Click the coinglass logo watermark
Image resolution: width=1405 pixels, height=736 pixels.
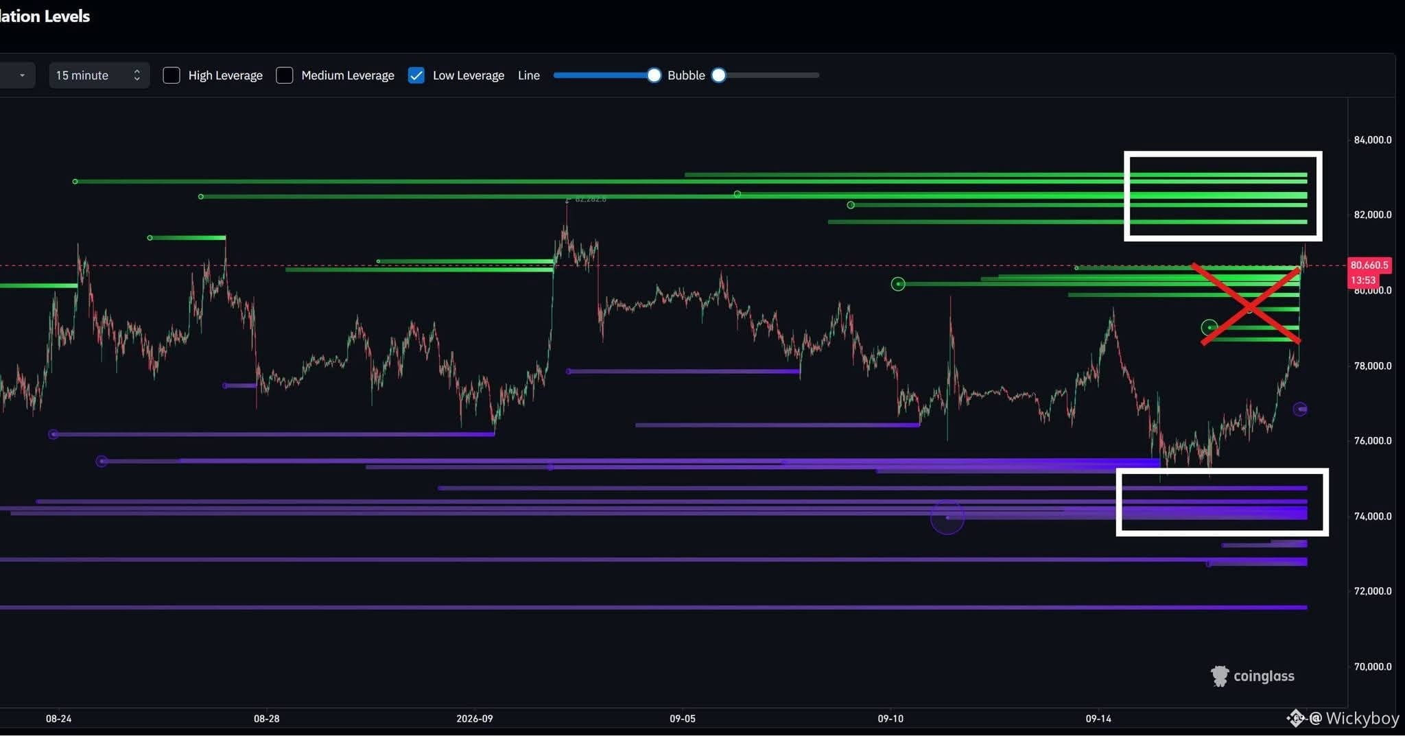click(1253, 676)
